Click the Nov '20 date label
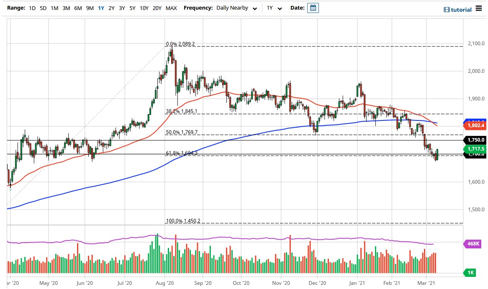 point(281,283)
